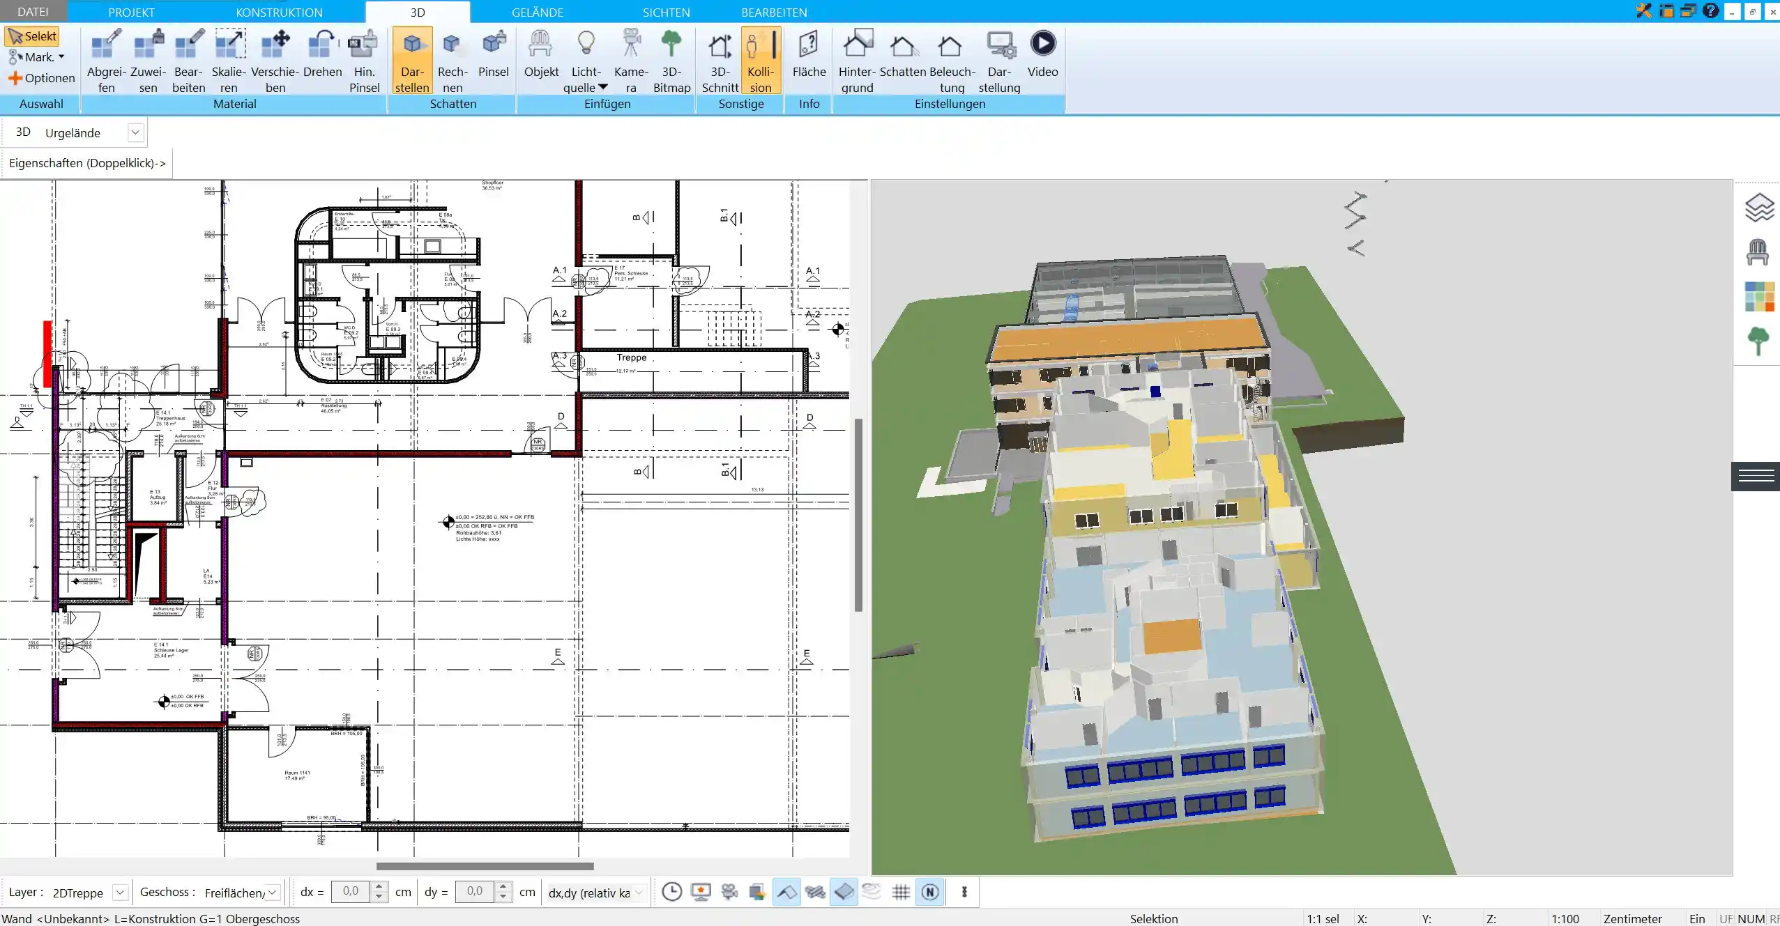
Task: Increase dy value with up stepper
Action: point(503,886)
